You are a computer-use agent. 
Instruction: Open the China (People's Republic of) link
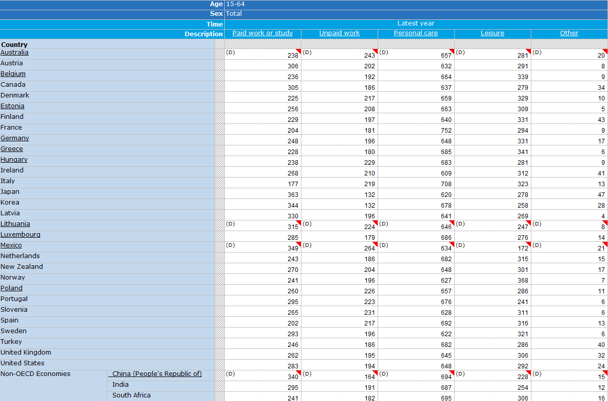click(157, 374)
